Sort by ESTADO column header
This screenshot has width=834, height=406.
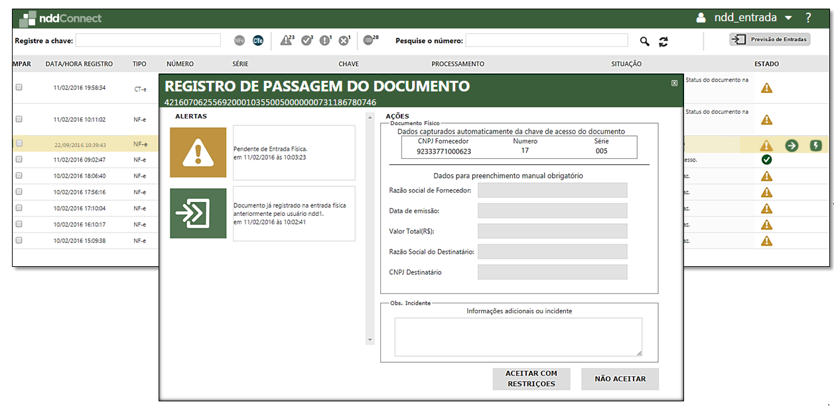pos(766,64)
